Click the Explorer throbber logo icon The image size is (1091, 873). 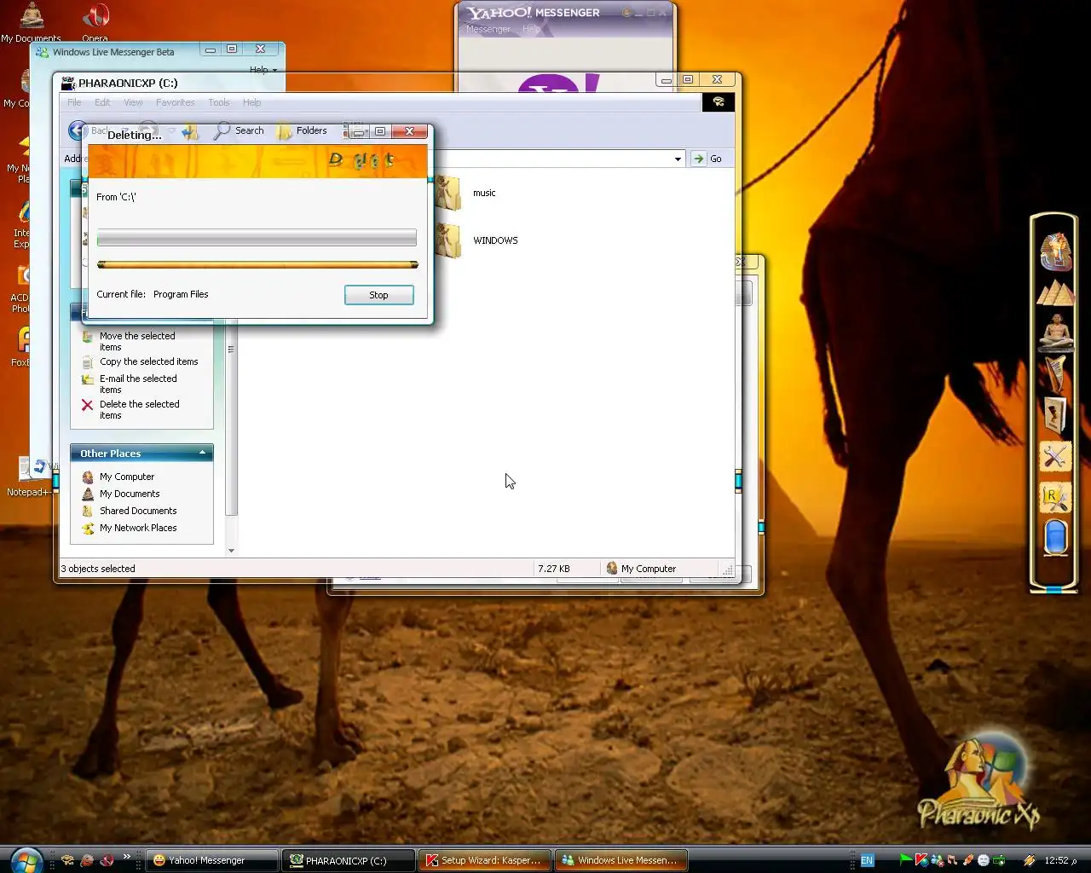coord(719,102)
